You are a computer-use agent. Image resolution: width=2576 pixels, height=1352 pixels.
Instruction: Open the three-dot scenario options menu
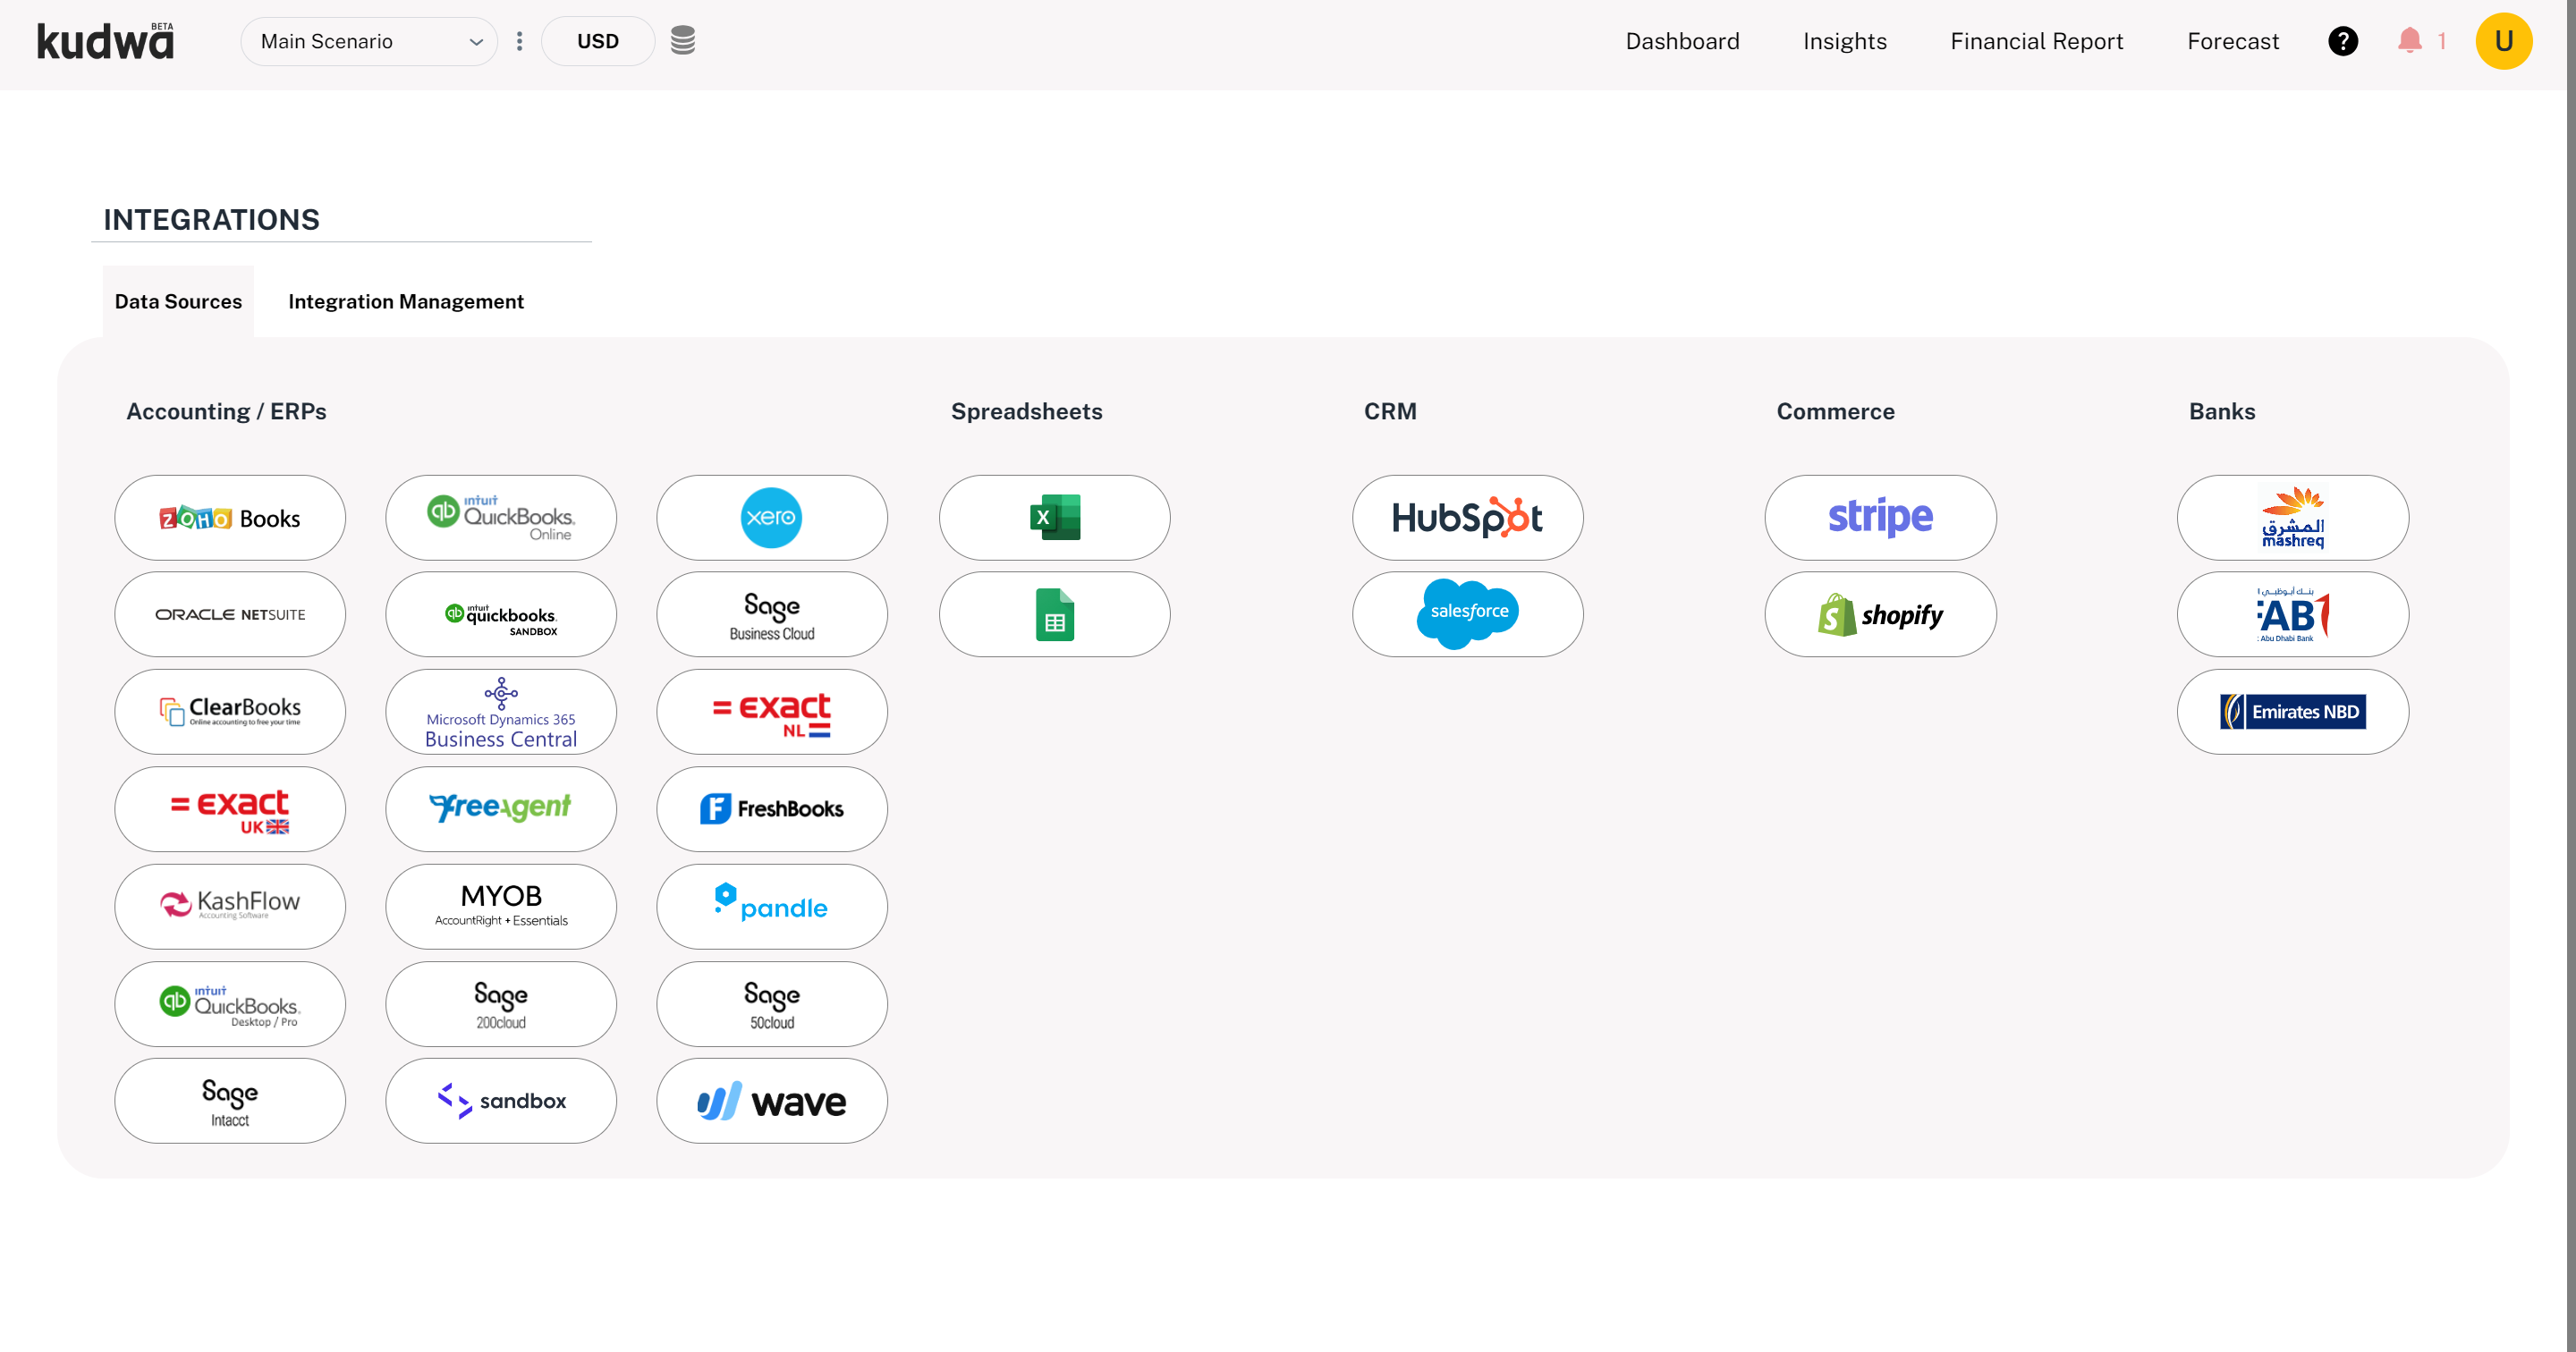[x=519, y=41]
